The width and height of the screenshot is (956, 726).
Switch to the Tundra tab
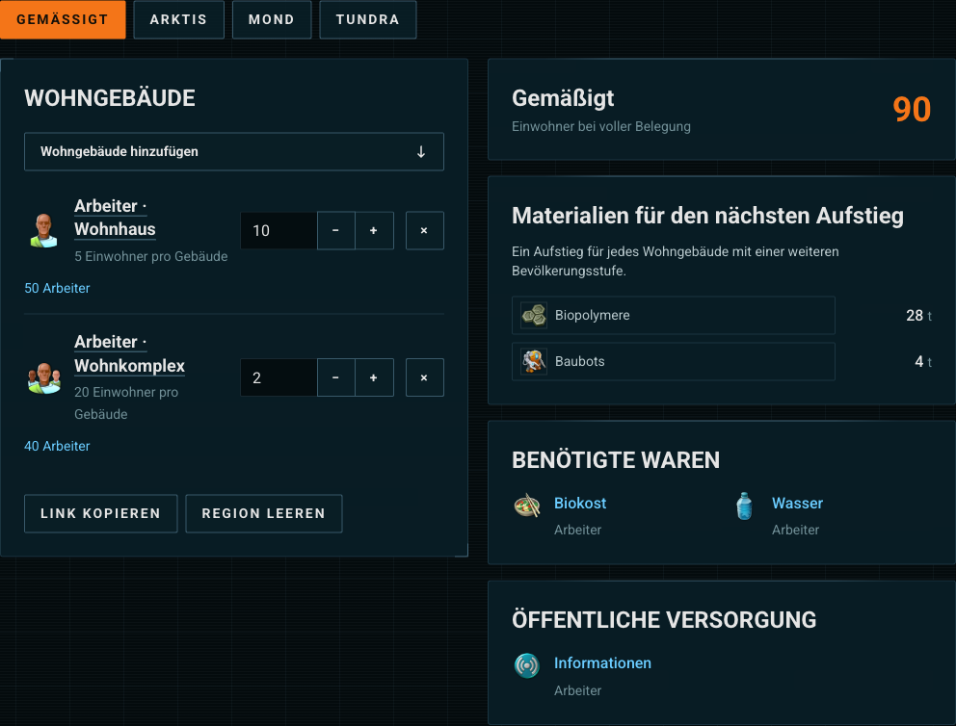click(x=367, y=19)
